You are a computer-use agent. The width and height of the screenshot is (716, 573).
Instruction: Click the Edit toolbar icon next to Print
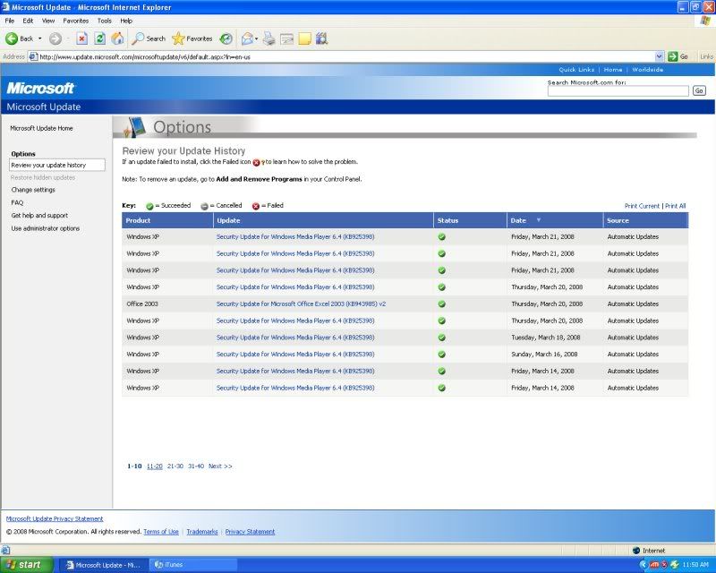tap(286, 38)
